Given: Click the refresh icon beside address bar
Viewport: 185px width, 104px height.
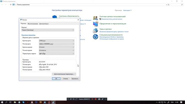Looking at the screenshot, I should click(x=169, y=5).
